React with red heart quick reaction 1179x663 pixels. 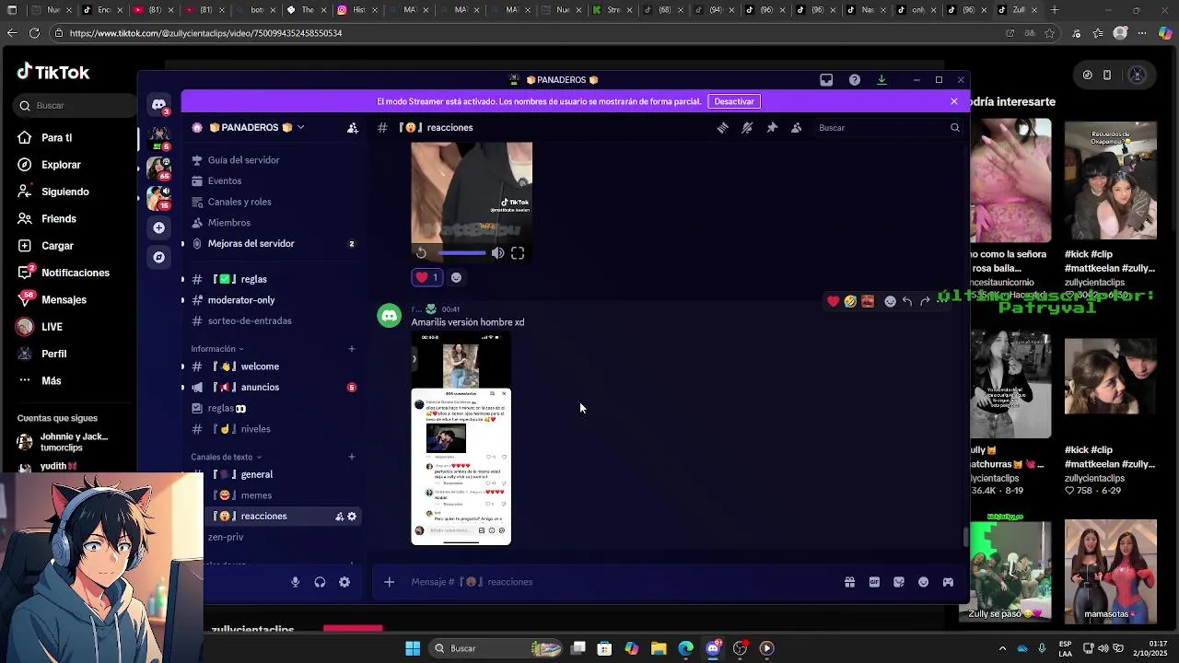(834, 301)
